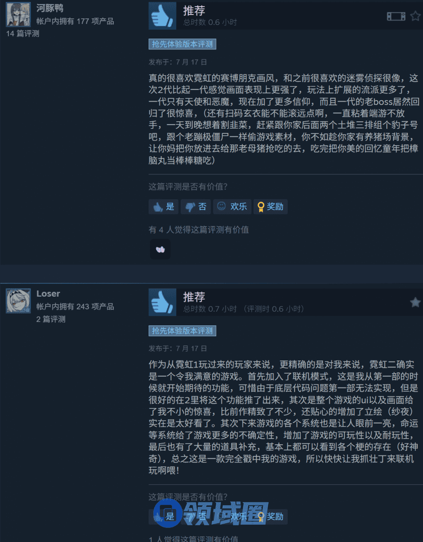
Task: Click the 抢先体验版本评测 tag on Loser's review
Action: [182, 331]
